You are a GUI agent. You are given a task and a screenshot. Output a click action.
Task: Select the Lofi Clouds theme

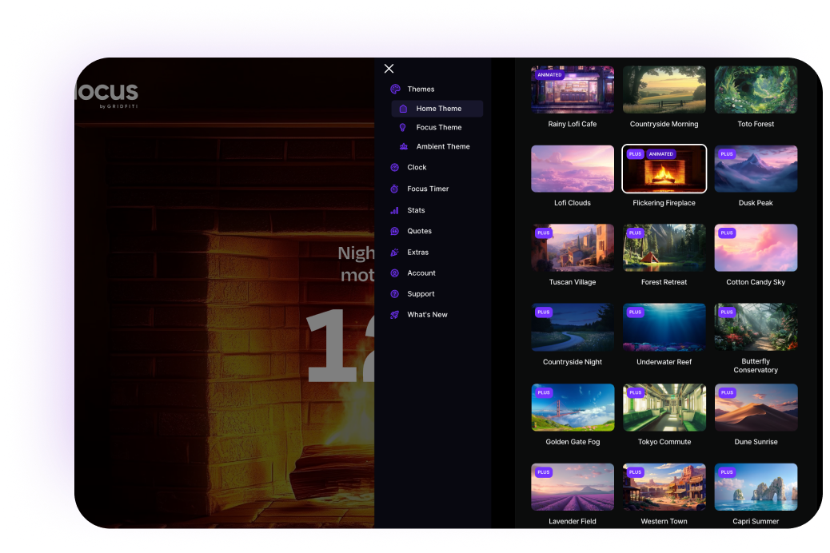tap(573, 169)
